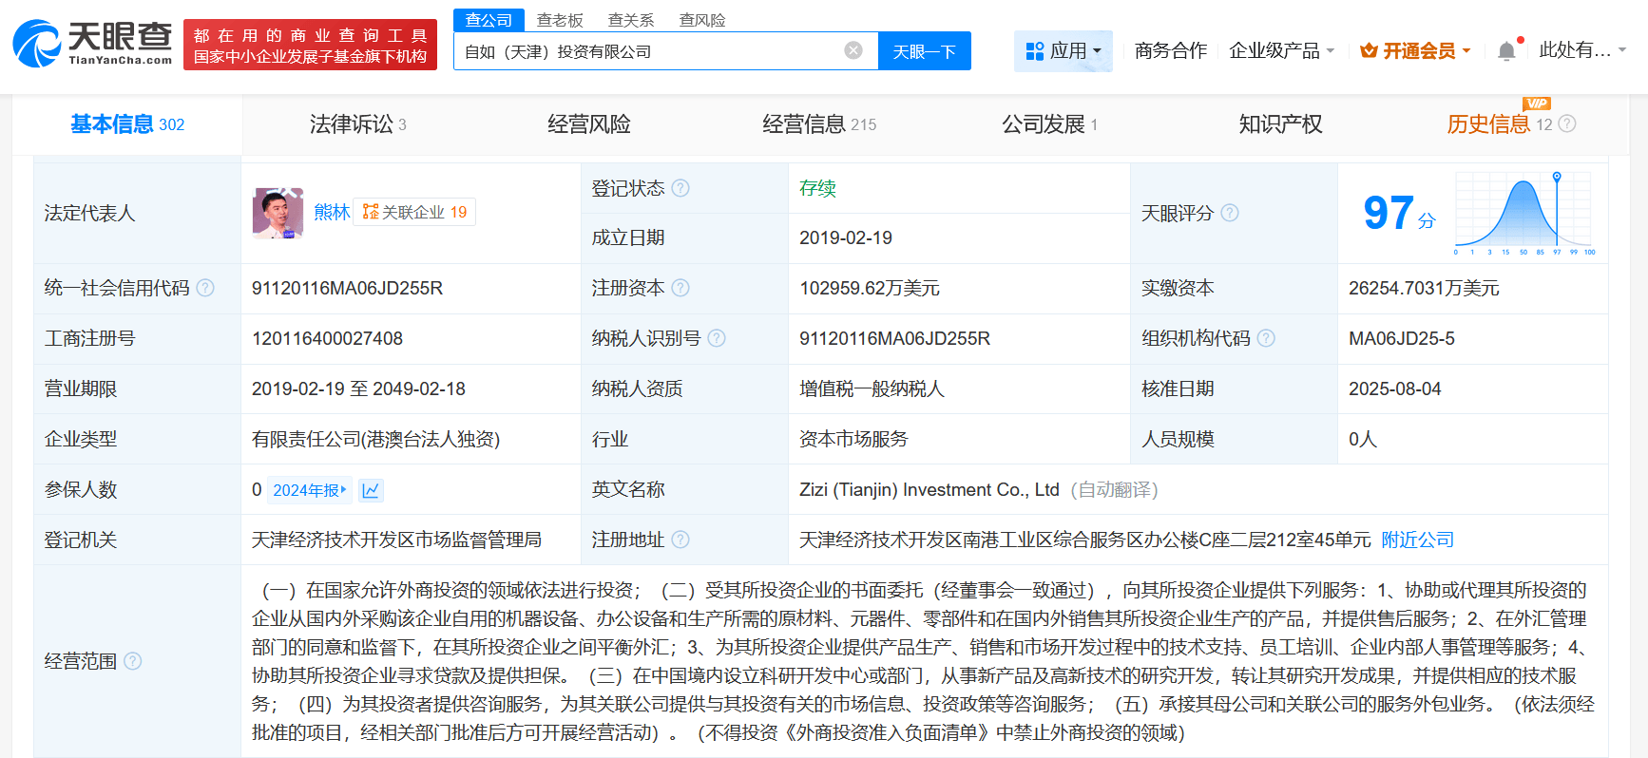
Task: Open the 开通会员 dropdown
Action: (1416, 50)
